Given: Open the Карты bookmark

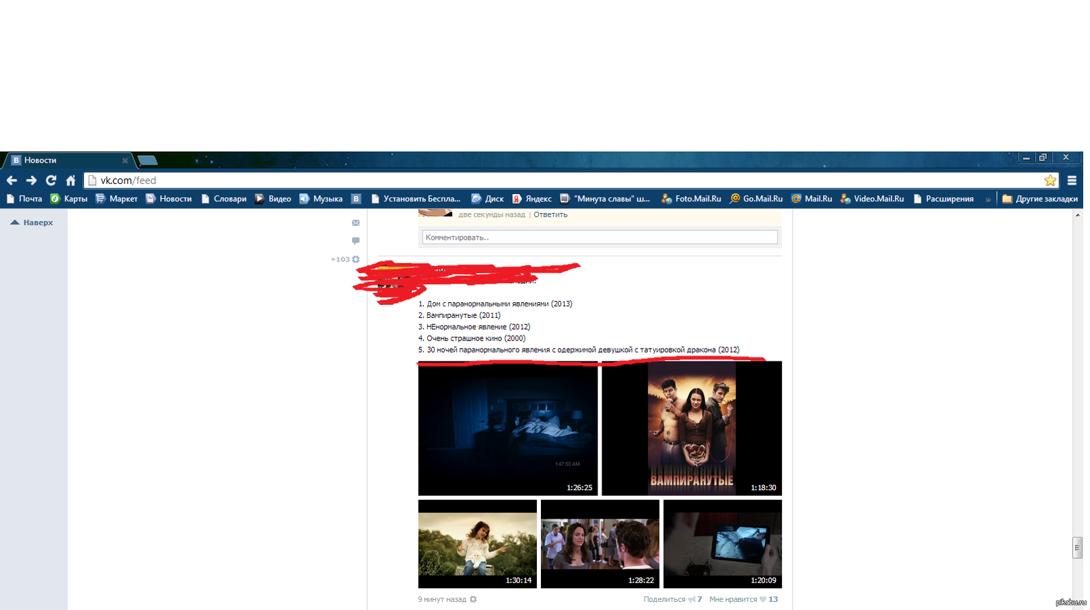Looking at the screenshot, I should click(69, 199).
